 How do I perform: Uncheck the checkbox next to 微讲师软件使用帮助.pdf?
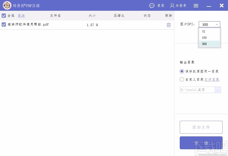point(3,24)
